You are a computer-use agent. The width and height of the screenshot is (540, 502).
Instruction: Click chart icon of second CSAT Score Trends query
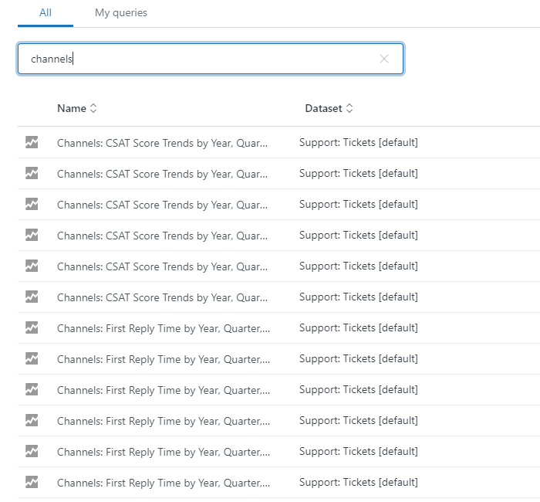[x=32, y=173]
